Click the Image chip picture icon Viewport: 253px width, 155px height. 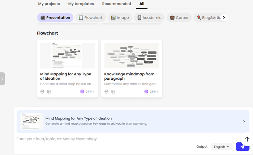tap(113, 18)
